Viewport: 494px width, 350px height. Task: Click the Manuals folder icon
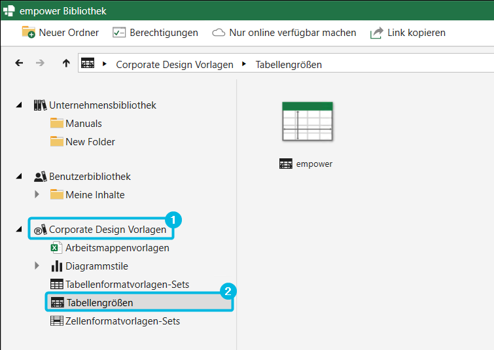click(57, 123)
